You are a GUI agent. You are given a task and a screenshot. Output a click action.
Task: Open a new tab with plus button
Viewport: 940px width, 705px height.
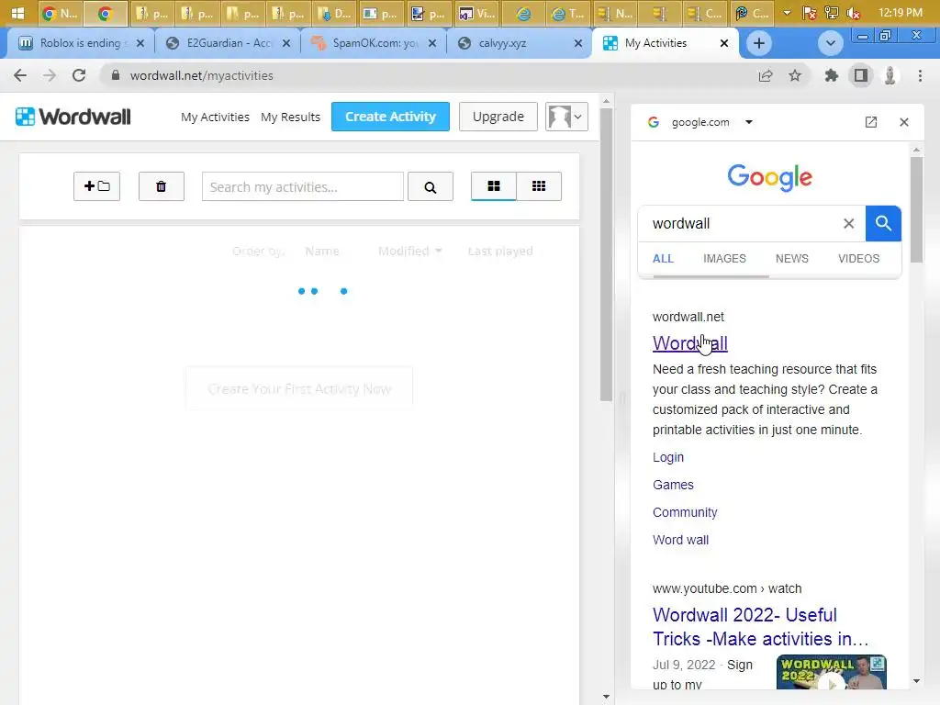pyautogui.click(x=759, y=43)
